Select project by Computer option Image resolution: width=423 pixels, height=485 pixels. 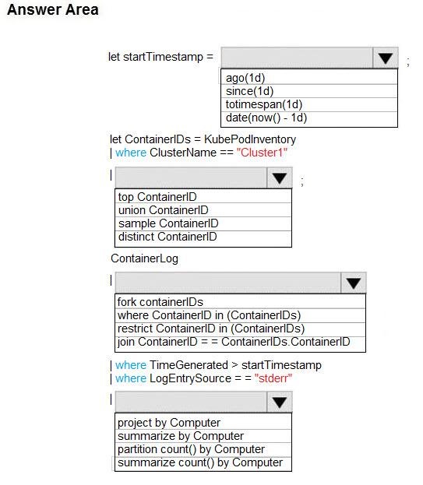pyautogui.click(x=203, y=422)
